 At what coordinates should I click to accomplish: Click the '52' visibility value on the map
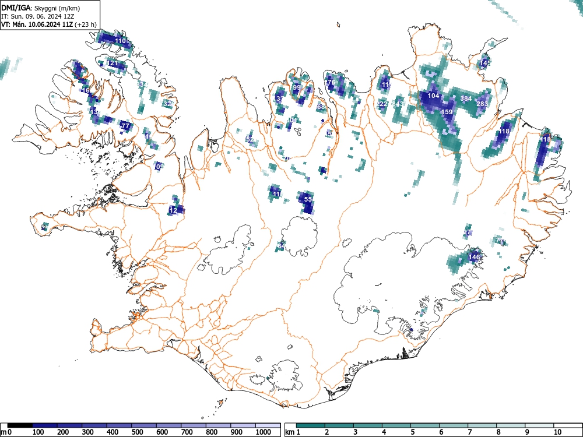click(x=250, y=140)
